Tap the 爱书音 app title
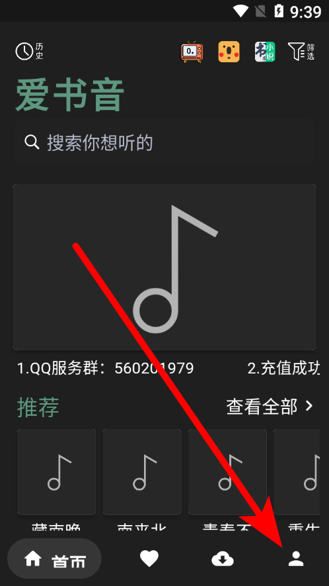Viewport: 329px width, 586px height. point(69,95)
